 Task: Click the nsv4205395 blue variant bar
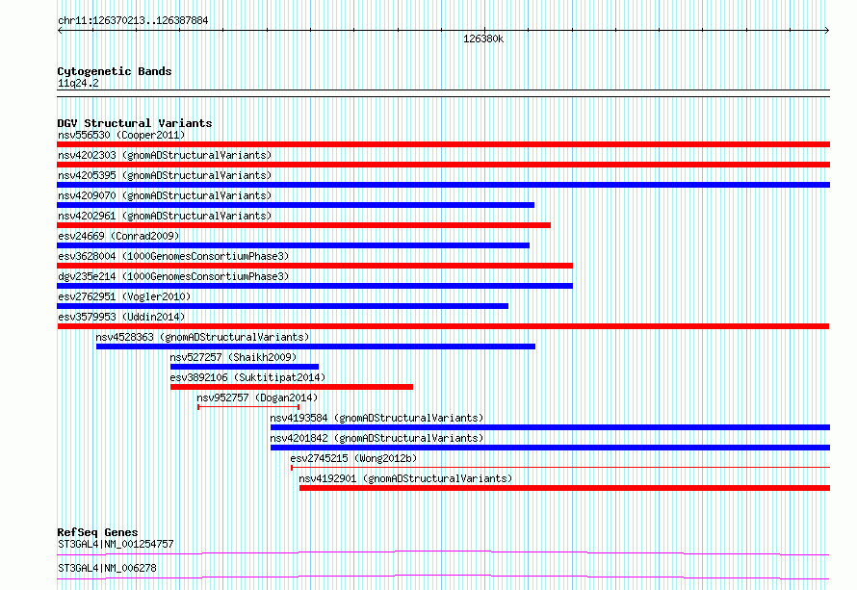click(443, 185)
